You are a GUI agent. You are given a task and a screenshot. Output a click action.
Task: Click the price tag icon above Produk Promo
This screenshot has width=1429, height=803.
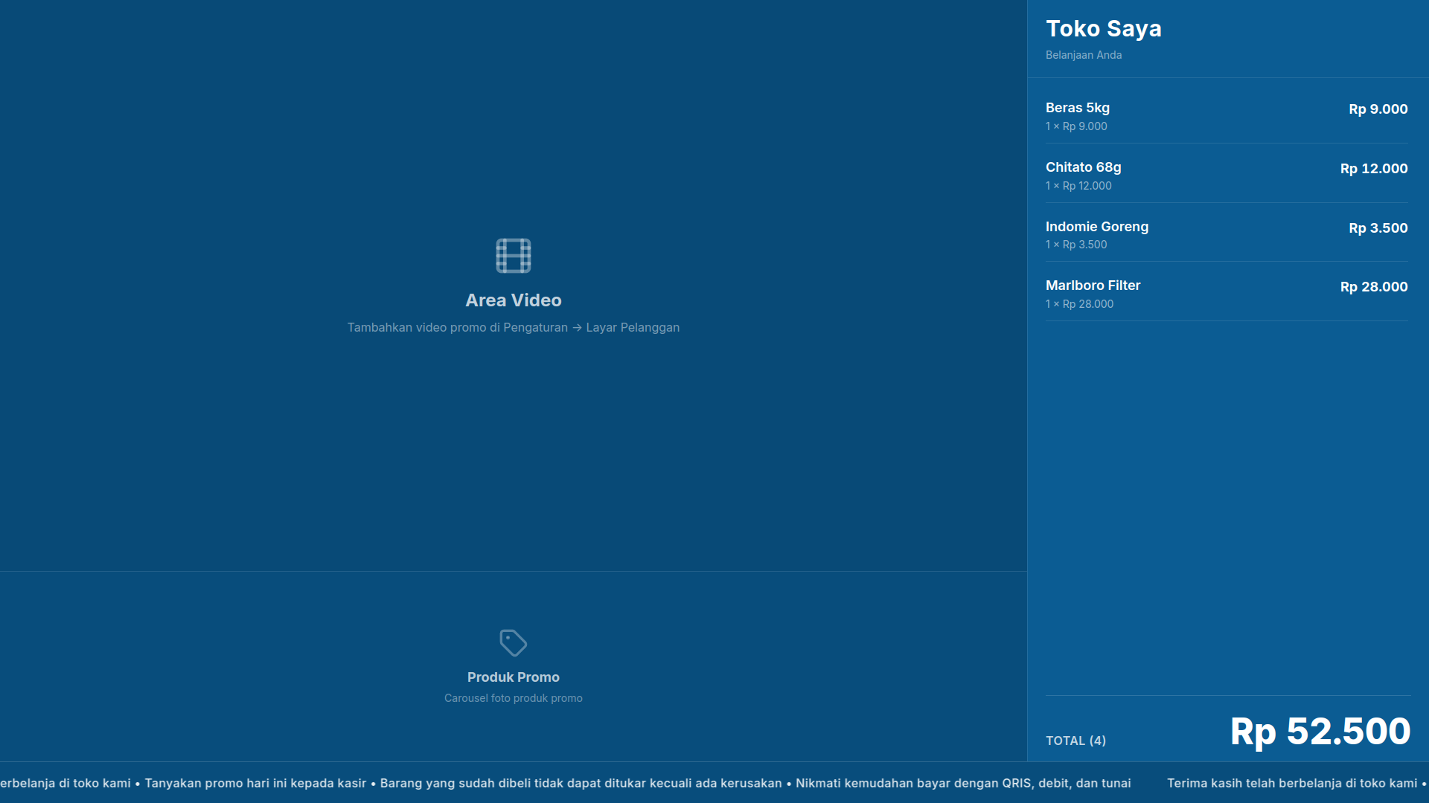pyautogui.click(x=514, y=643)
